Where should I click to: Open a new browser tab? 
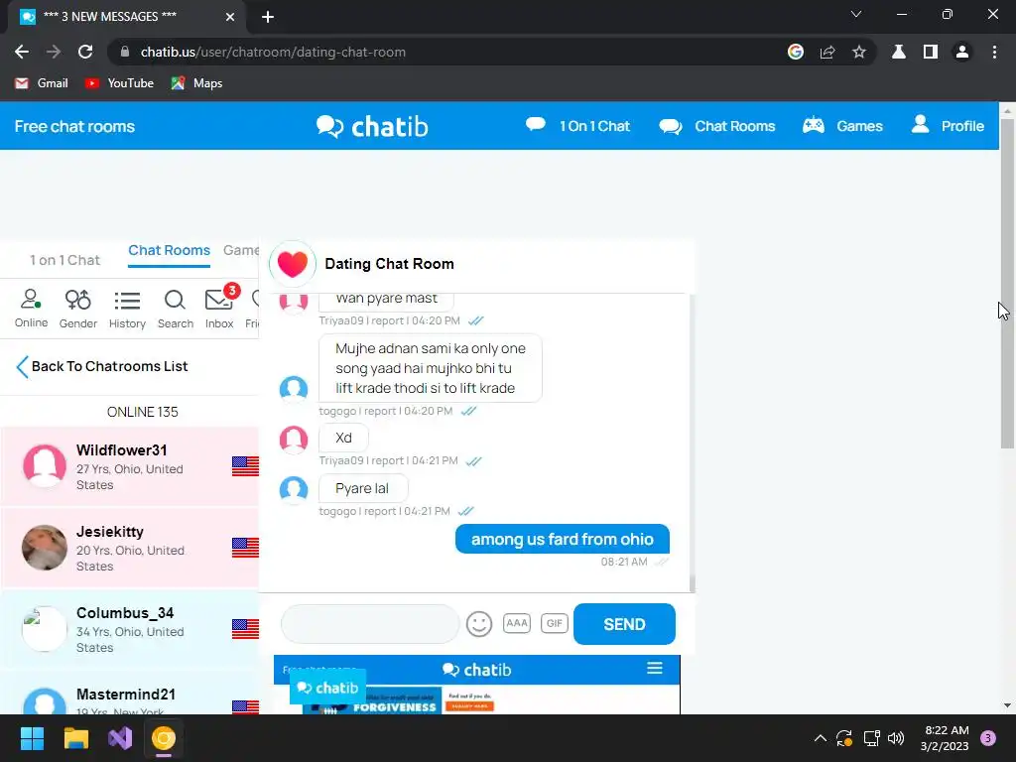coord(268,17)
